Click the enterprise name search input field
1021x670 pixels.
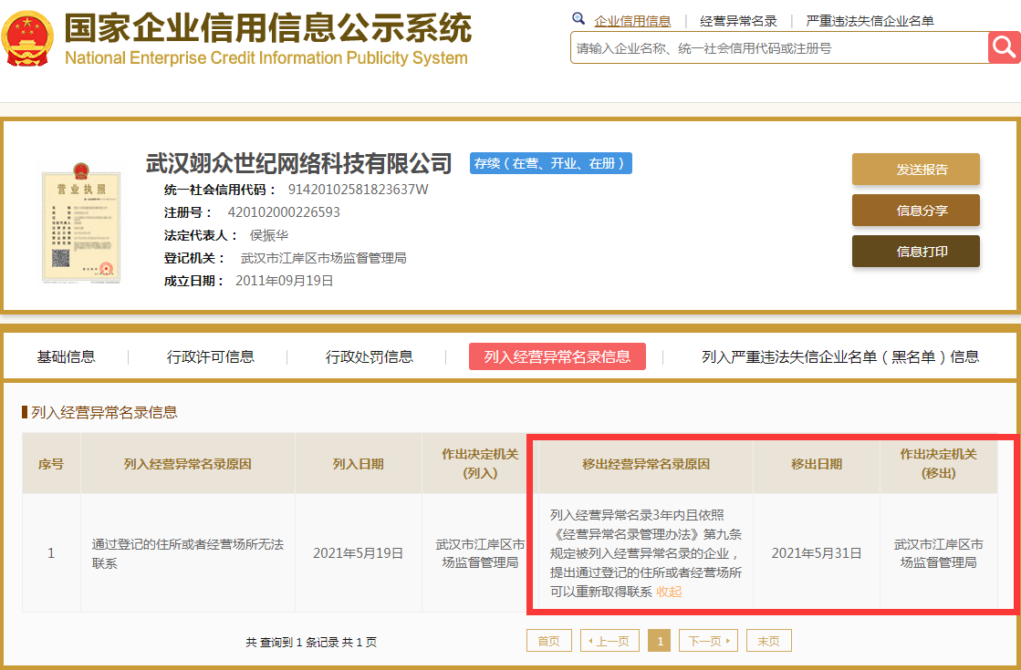point(778,48)
